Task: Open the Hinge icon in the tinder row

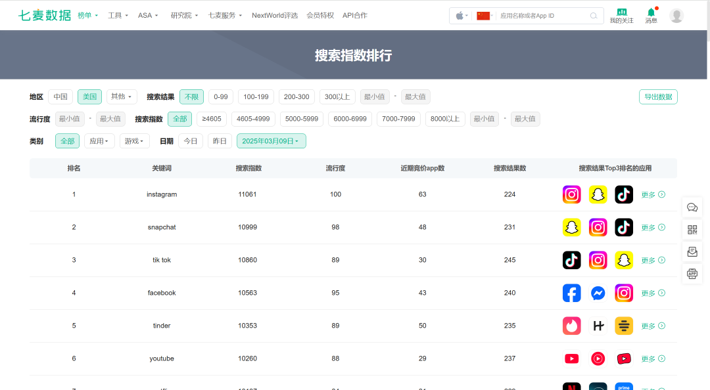Action: 598,326
